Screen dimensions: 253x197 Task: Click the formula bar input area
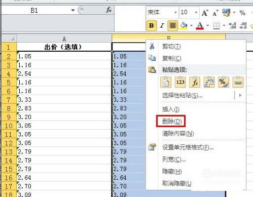coord(130,19)
